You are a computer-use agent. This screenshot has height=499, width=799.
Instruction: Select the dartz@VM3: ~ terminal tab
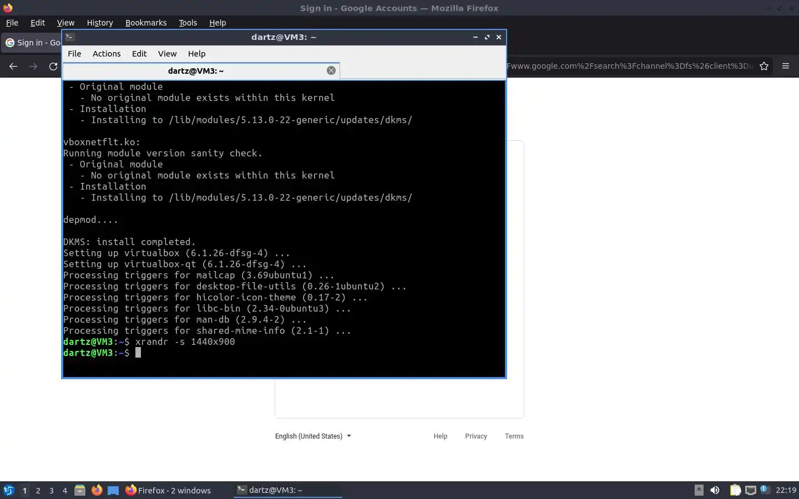pos(195,71)
